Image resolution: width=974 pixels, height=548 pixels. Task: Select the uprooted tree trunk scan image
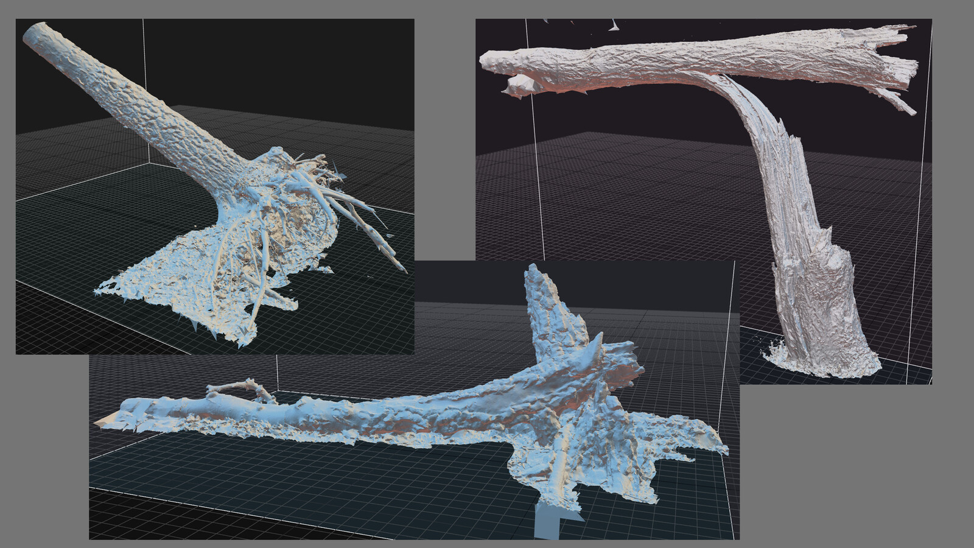(215, 186)
